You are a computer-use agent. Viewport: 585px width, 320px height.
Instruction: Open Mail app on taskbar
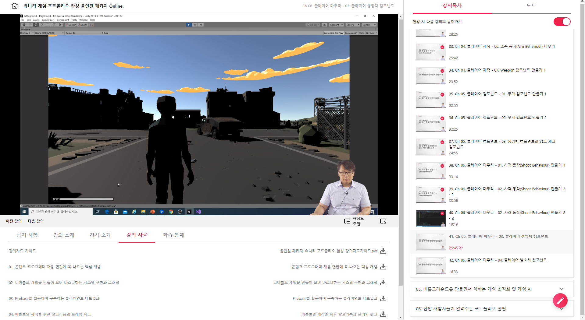tap(125, 212)
